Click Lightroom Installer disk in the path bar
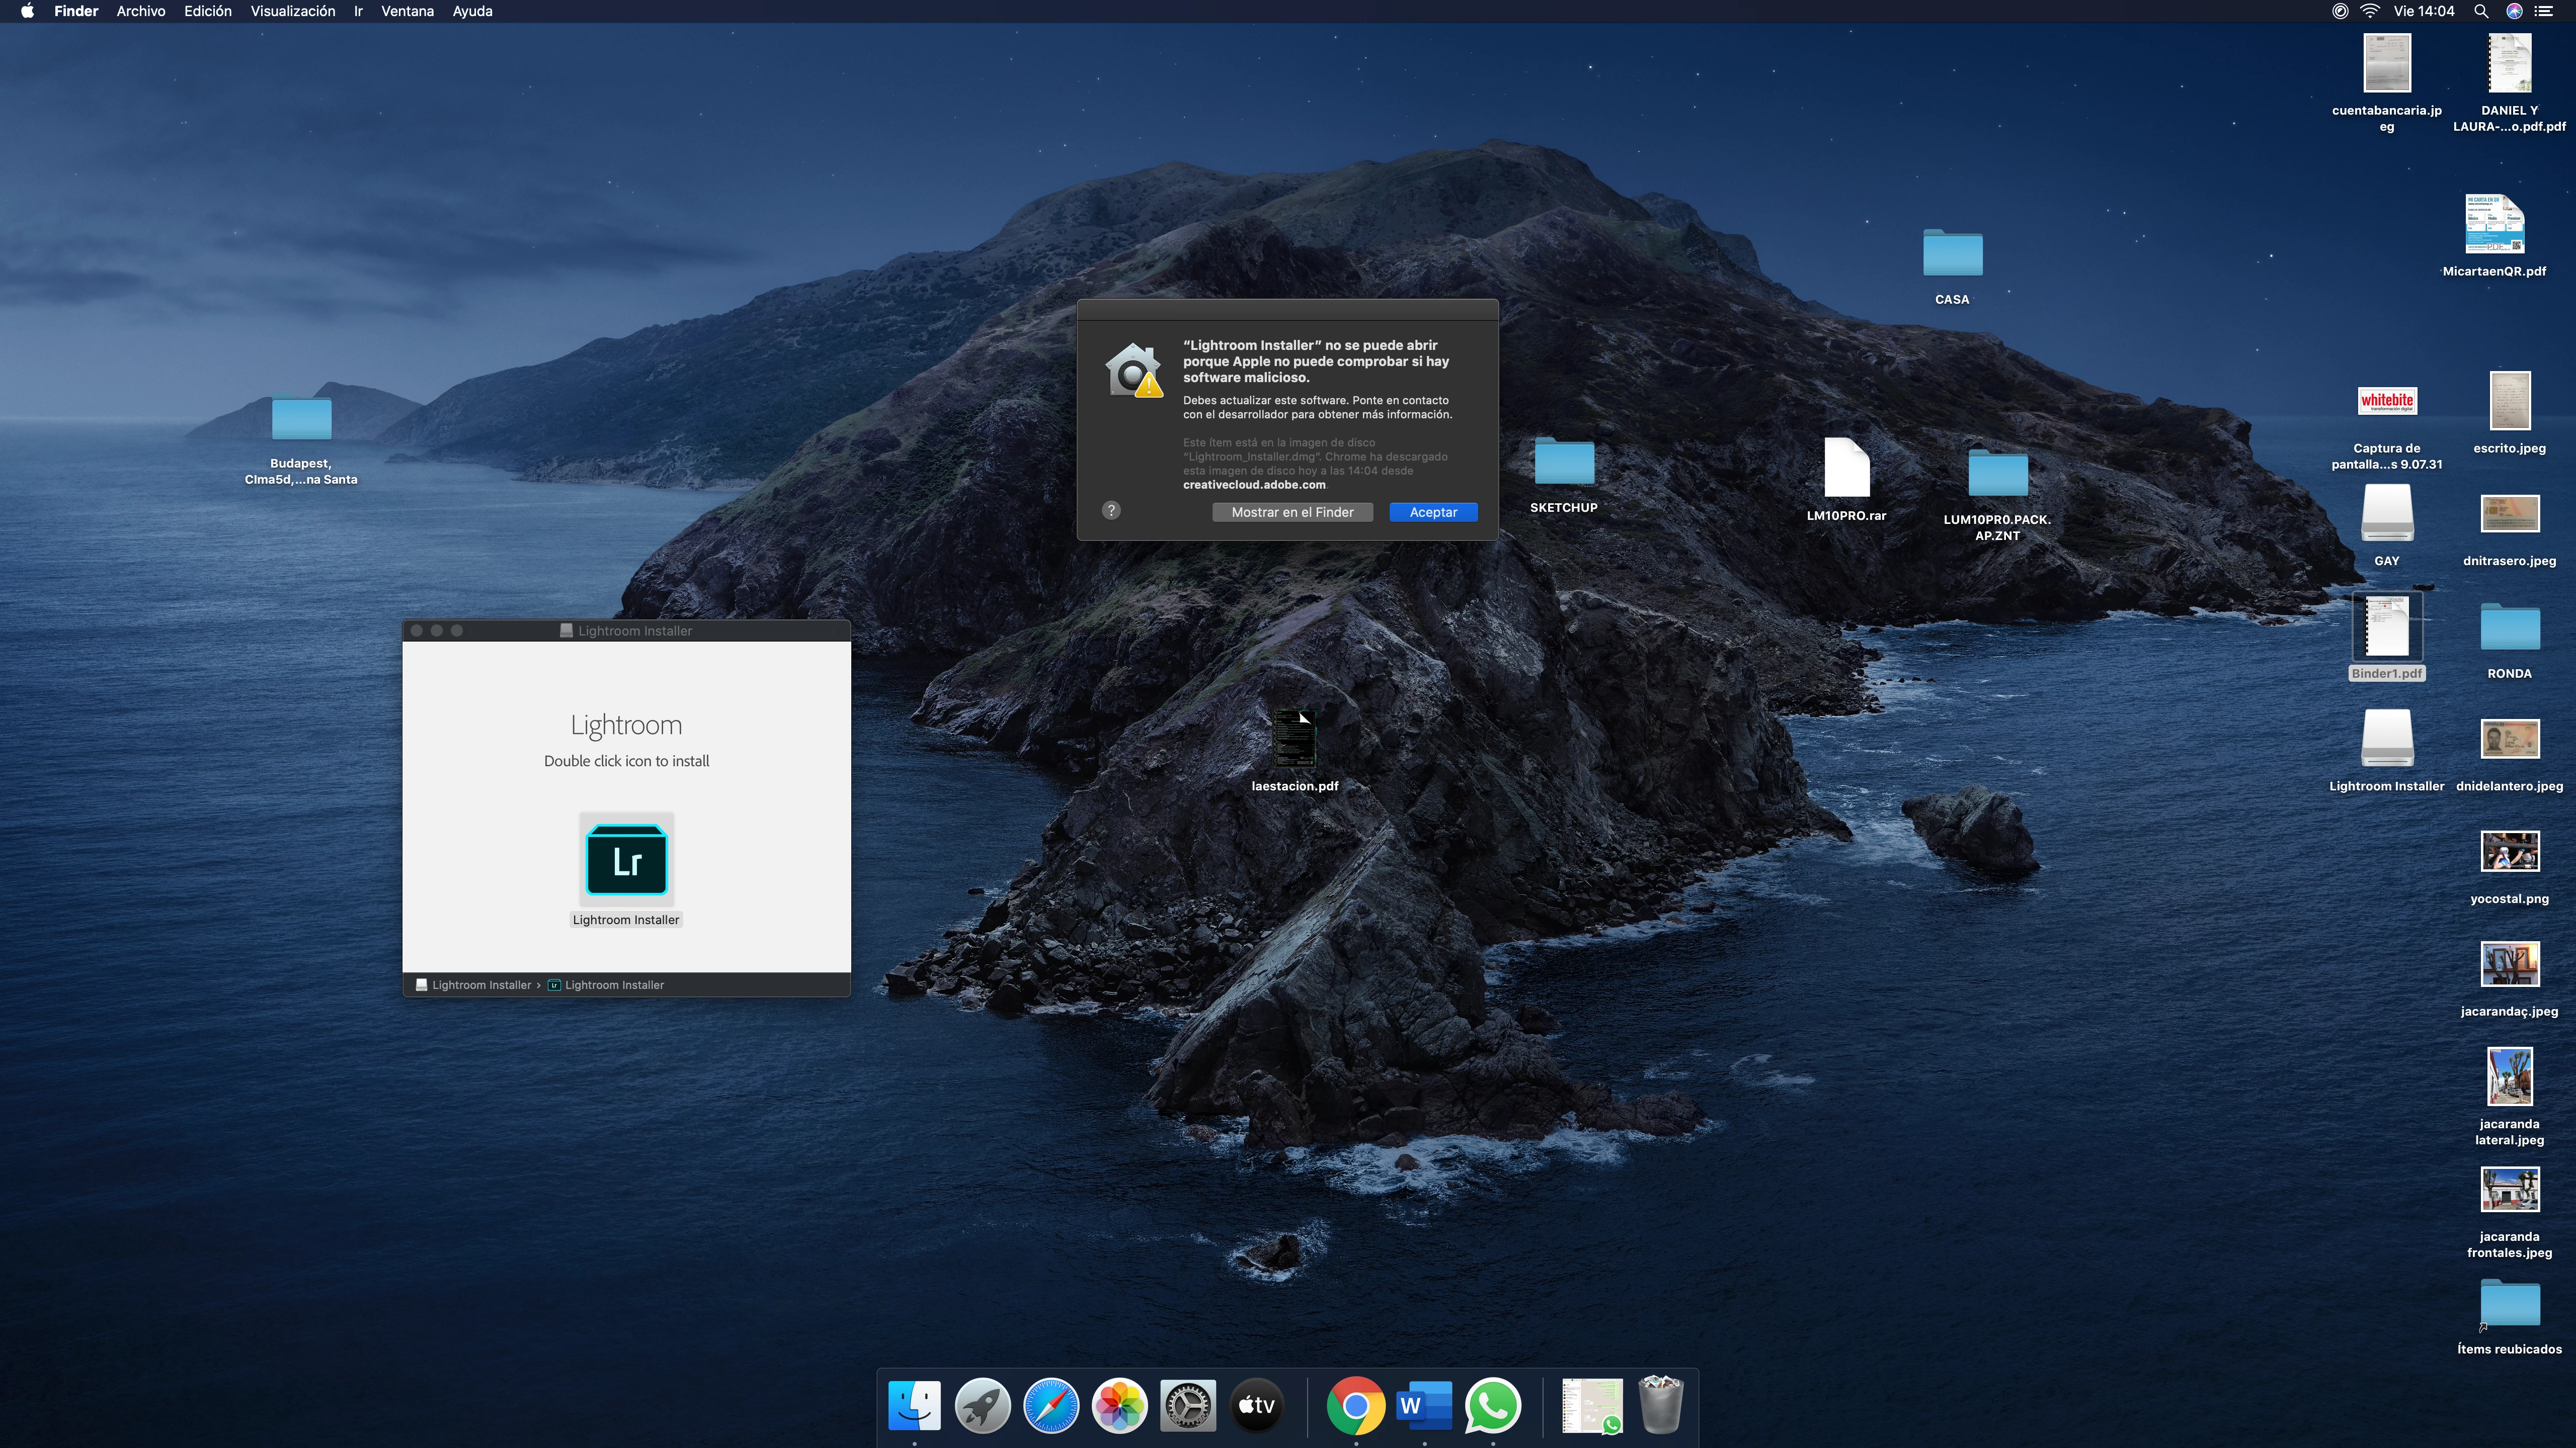The height and width of the screenshot is (1448, 2576). coord(473,984)
